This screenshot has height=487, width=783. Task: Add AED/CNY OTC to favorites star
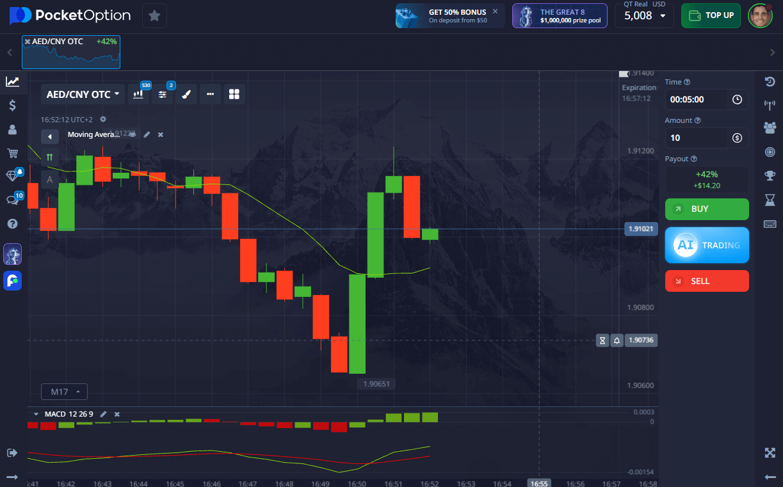pos(154,15)
